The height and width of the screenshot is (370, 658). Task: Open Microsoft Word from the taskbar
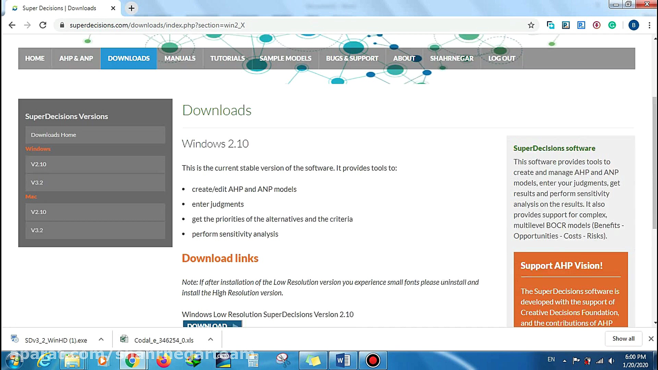[x=343, y=360]
